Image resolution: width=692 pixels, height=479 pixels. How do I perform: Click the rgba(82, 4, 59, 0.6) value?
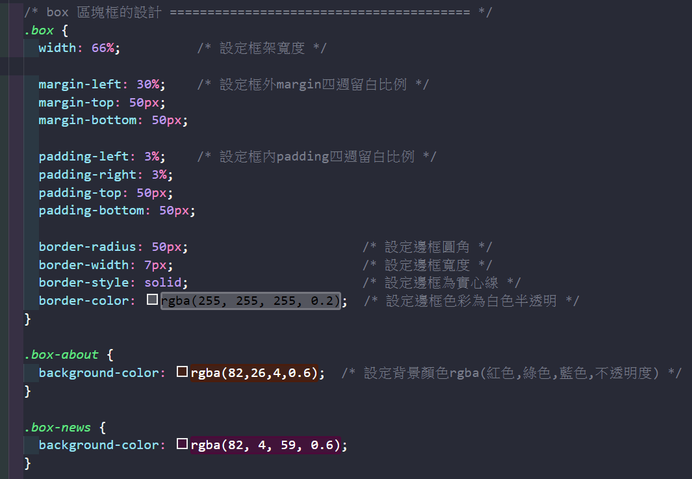[x=265, y=445]
